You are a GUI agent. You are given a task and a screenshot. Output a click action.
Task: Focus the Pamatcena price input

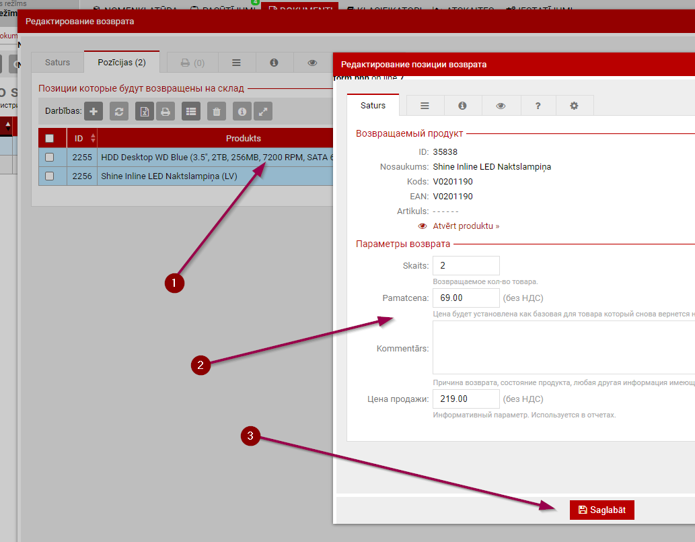point(466,298)
